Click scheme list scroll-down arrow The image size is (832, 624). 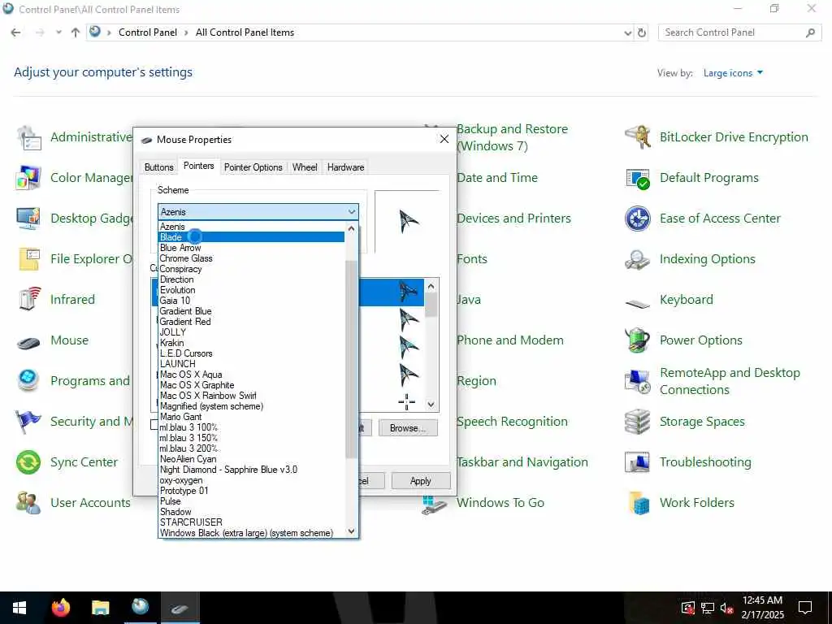[x=351, y=531]
